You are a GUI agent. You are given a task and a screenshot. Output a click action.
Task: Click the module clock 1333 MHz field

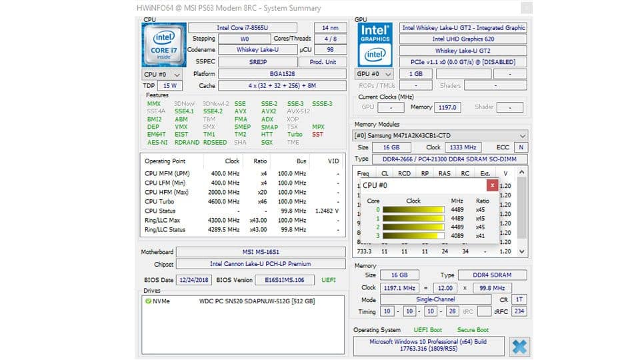[x=463, y=147]
